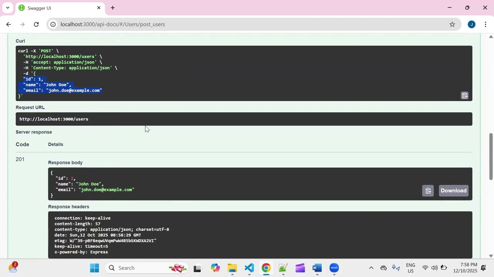The width and height of the screenshot is (494, 277).
Task: Open a new browser tab
Action: [x=113, y=8]
